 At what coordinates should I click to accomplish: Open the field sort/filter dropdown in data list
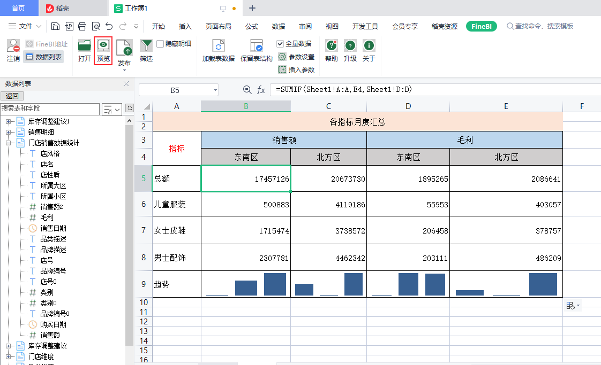coord(112,110)
